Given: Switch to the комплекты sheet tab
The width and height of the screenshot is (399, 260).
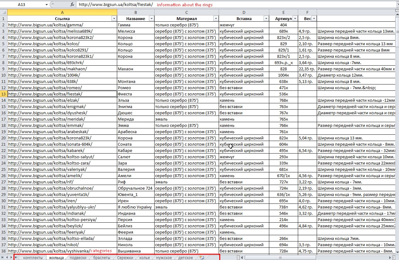Looking at the screenshot, I should 33,257.
